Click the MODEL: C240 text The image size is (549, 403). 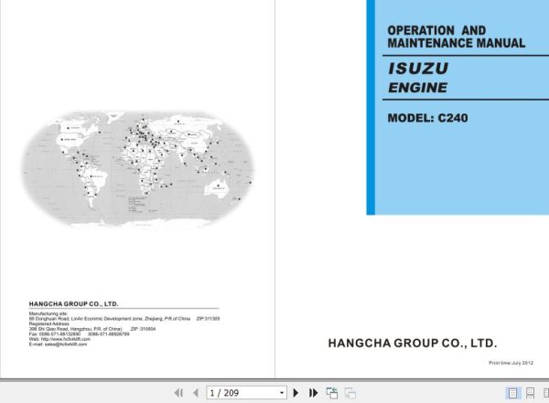coord(427,118)
